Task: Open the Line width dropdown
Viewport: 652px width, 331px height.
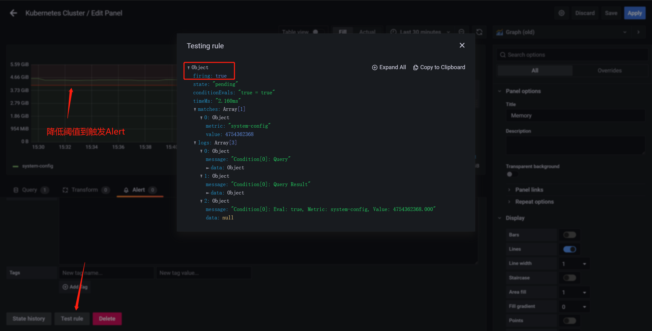Action: pos(574,264)
